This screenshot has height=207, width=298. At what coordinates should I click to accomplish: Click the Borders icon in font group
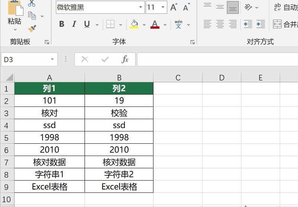pyautogui.click(x=110, y=24)
